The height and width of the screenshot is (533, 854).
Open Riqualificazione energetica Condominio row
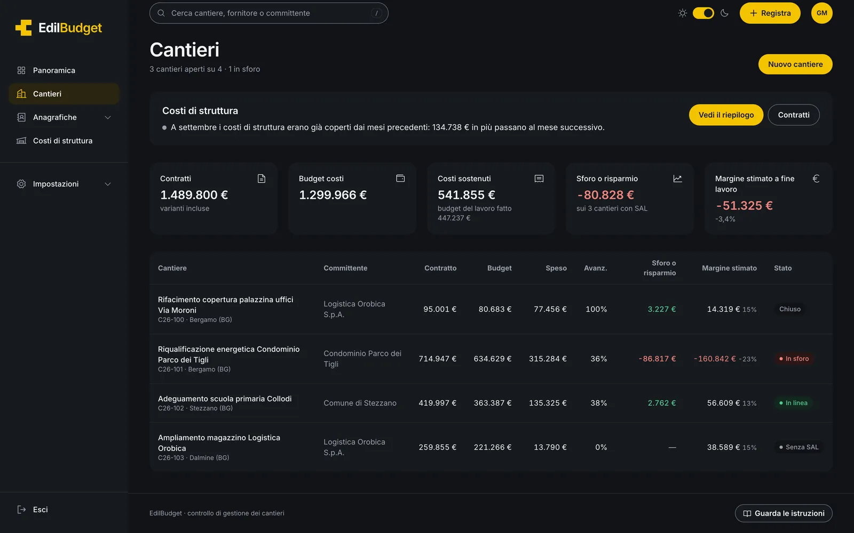pos(491,359)
